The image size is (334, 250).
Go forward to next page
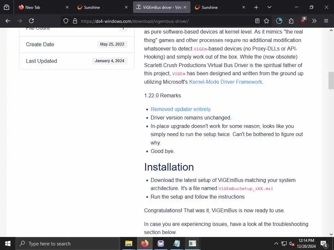pyautogui.click(x=20, y=21)
